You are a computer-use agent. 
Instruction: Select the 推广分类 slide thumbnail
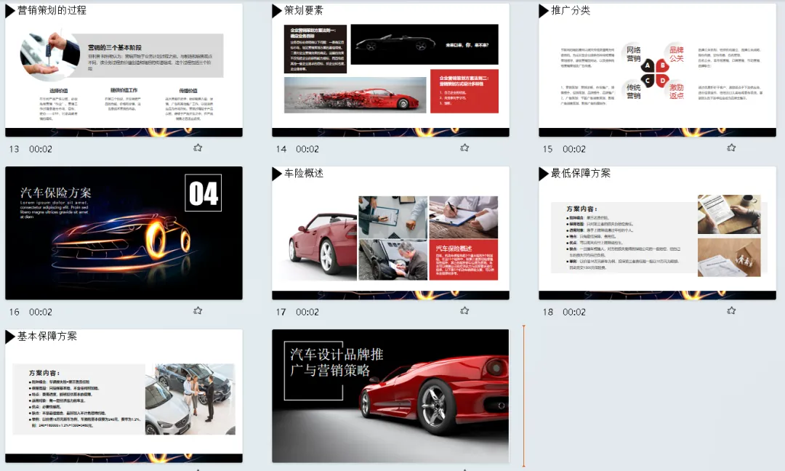[x=656, y=69]
